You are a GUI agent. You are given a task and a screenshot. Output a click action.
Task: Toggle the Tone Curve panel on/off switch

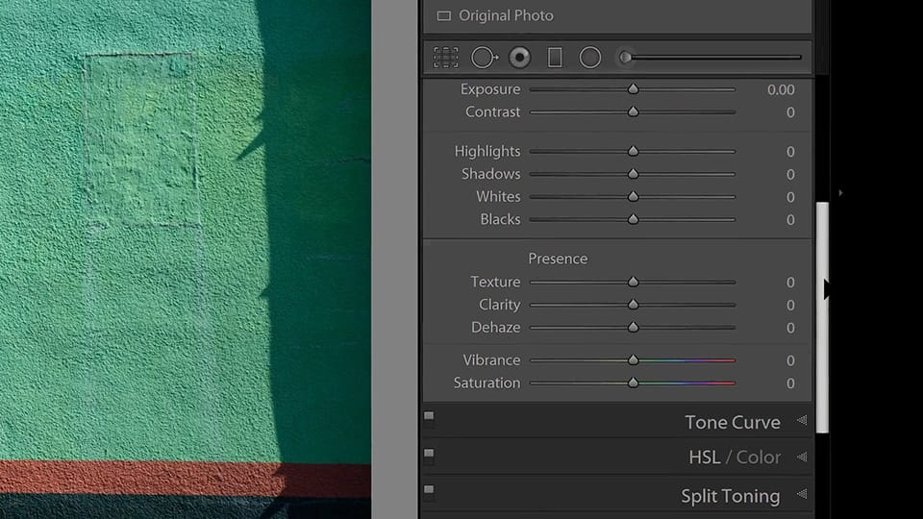[x=429, y=419]
